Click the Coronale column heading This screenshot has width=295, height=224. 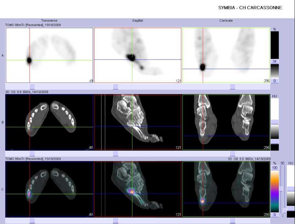226,21
